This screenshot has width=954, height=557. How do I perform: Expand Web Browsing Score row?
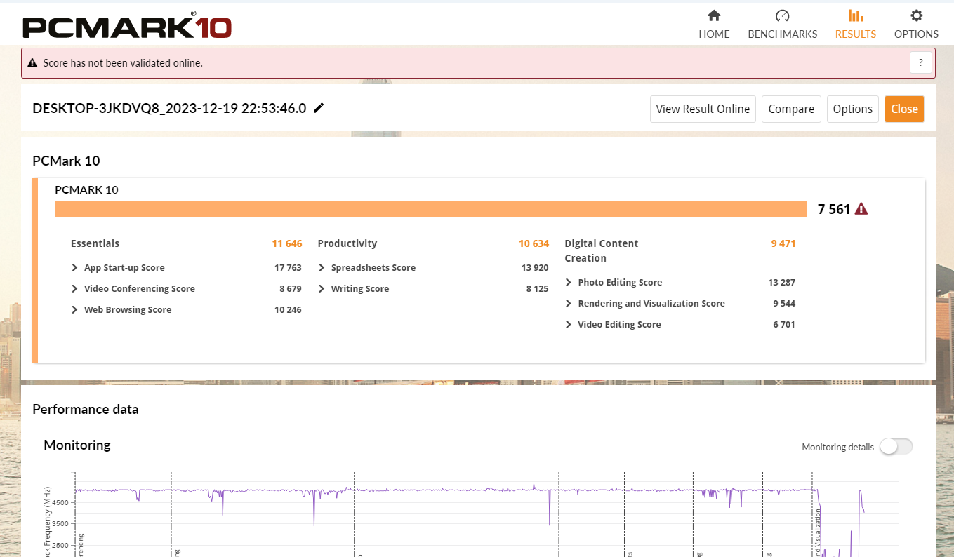74,310
